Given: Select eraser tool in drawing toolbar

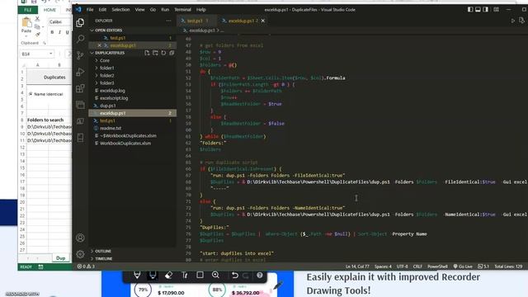Looking at the screenshot, I should click(x=168, y=275).
